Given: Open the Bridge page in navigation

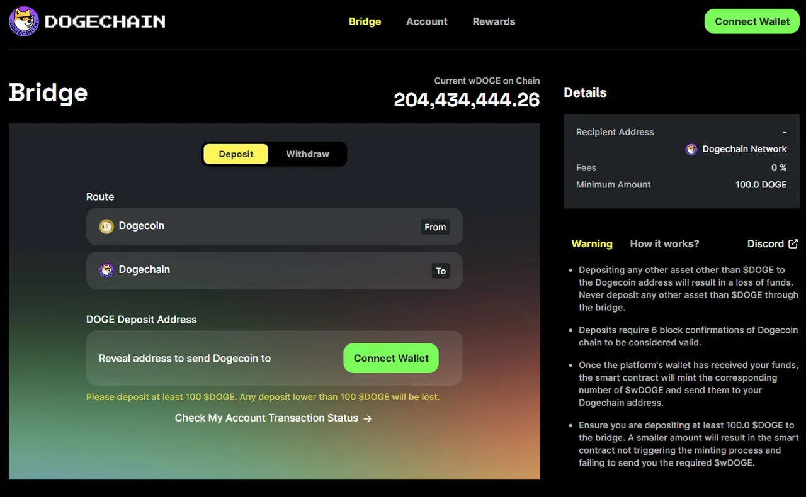Looking at the screenshot, I should tap(365, 21).
